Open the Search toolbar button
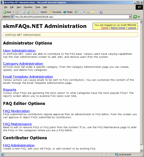 pos(42,12)
